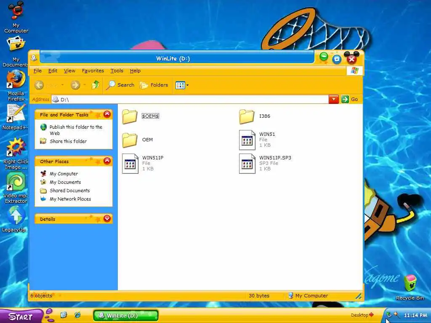Image resolution: width=431 pixels, height=323 pixels.
Task: Click the WinLite (D:) taskbar button
Action: tap(126, 315)
